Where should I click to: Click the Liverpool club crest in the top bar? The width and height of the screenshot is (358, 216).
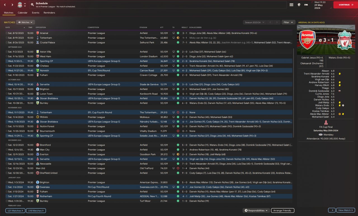point(20,5)
